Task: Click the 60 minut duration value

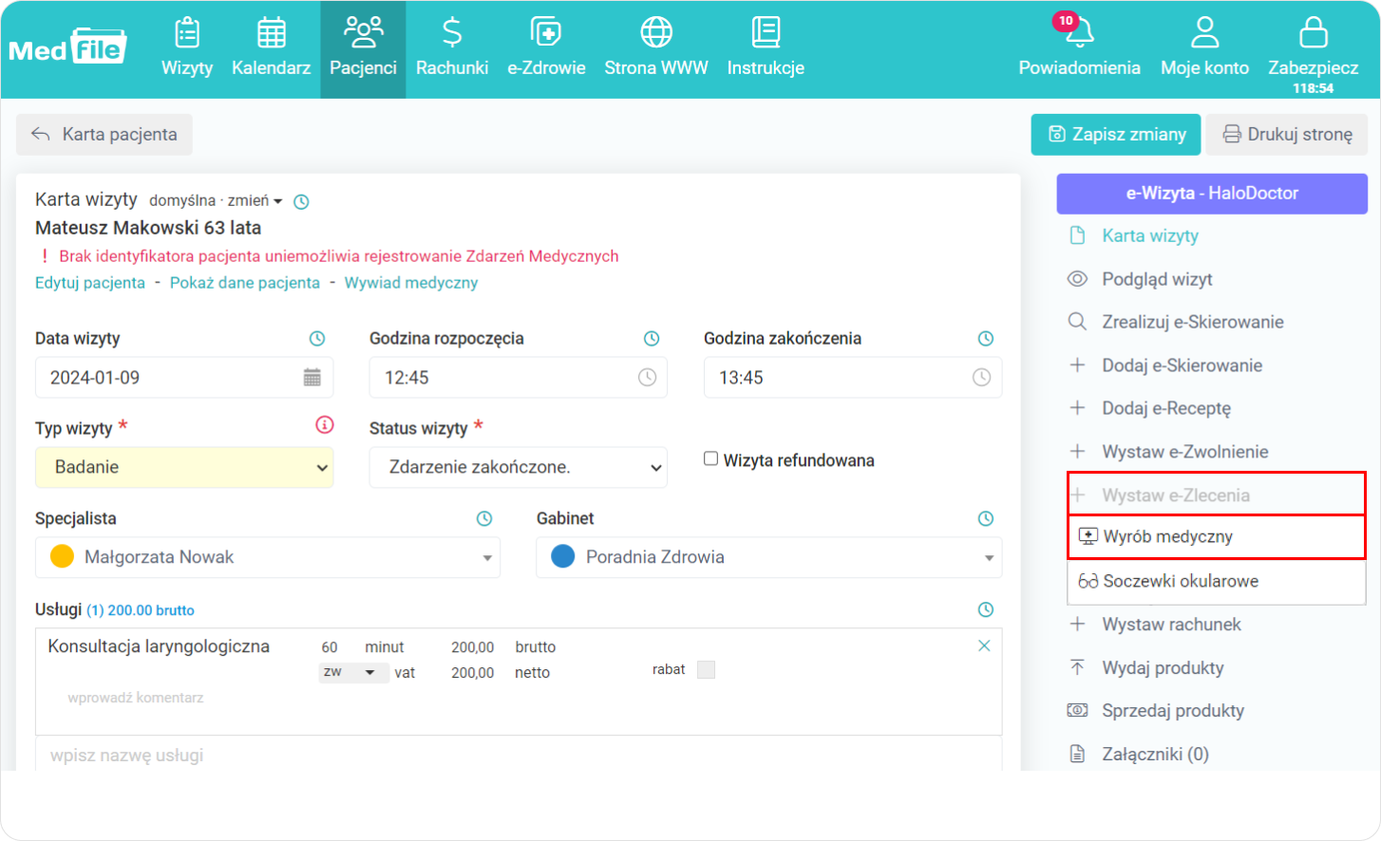Action: 330,647
